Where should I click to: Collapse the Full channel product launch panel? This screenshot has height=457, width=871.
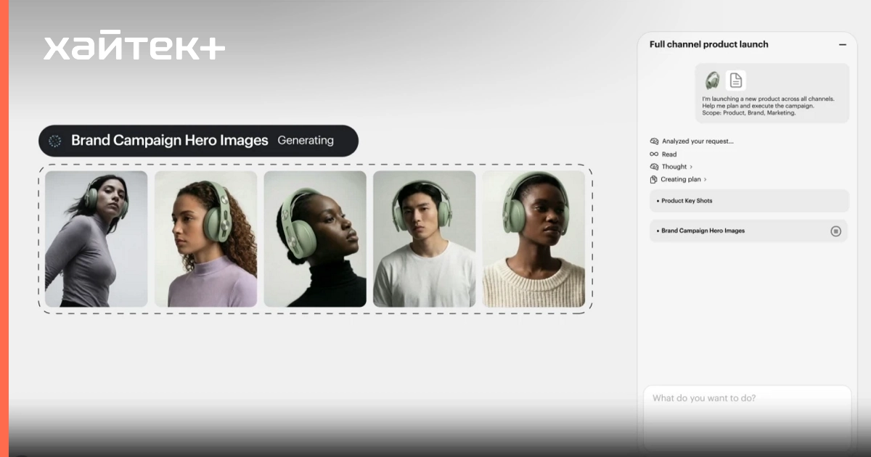click(843, 44)
